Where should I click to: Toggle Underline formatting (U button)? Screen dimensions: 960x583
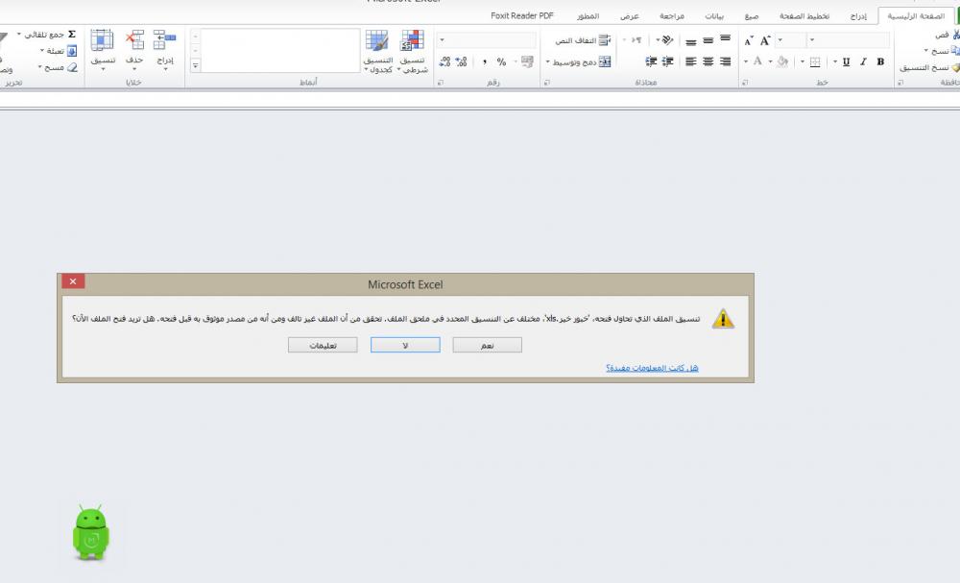pos(846,61)
